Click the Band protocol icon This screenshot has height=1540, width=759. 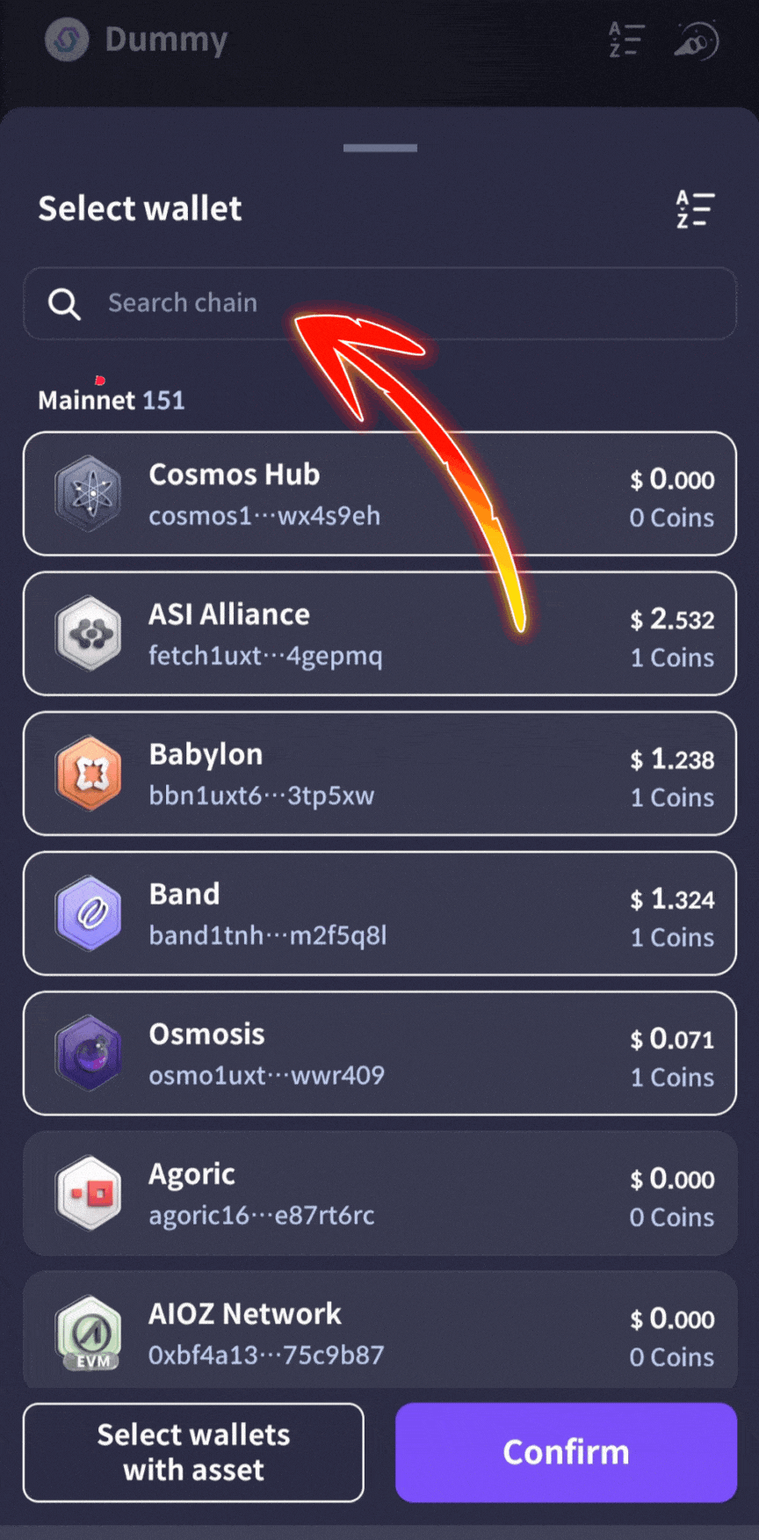click(x=89, y=913)
